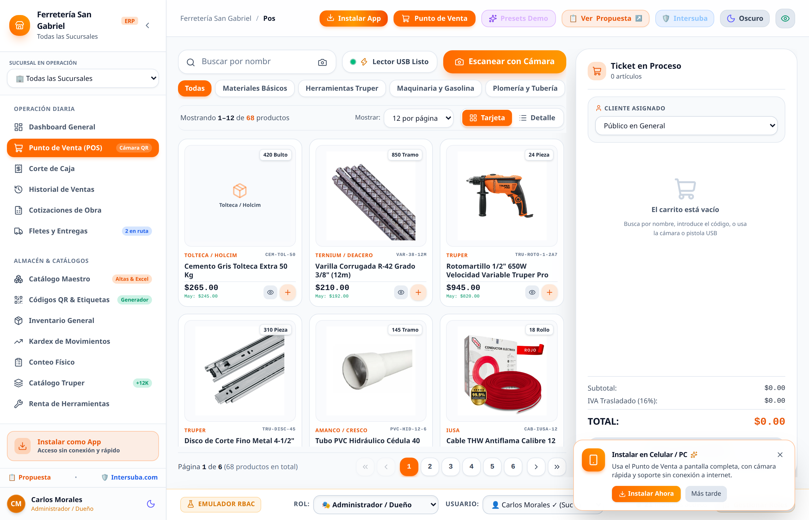Viewport: 809px width, 520px height.
Task: Open Conteo Físico
Action: click(83, 362)
